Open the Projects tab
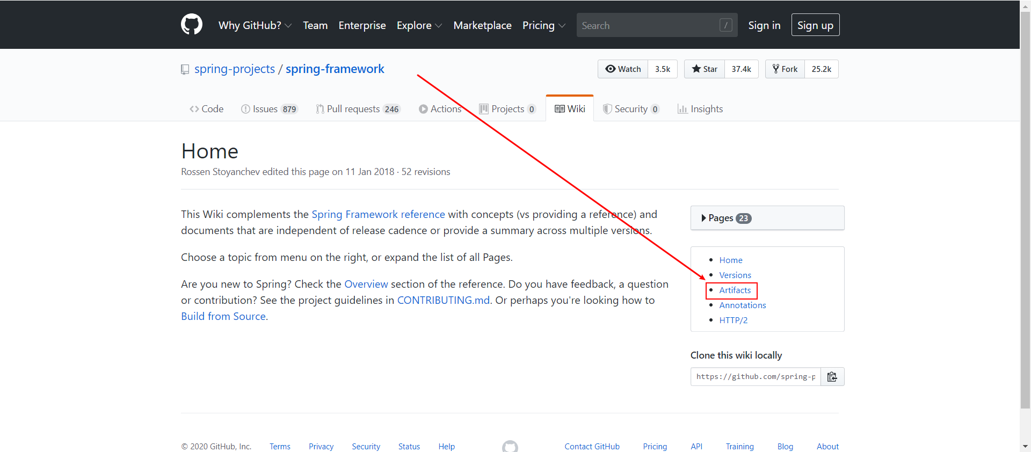Image resolution: width=1031 pixels, height=452 pixels. pyautogui.click(x=507, y=109)
